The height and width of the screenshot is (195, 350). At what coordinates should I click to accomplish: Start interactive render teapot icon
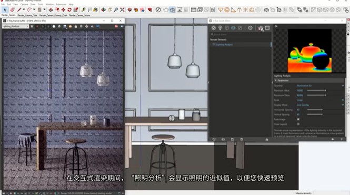click(172, 10)
